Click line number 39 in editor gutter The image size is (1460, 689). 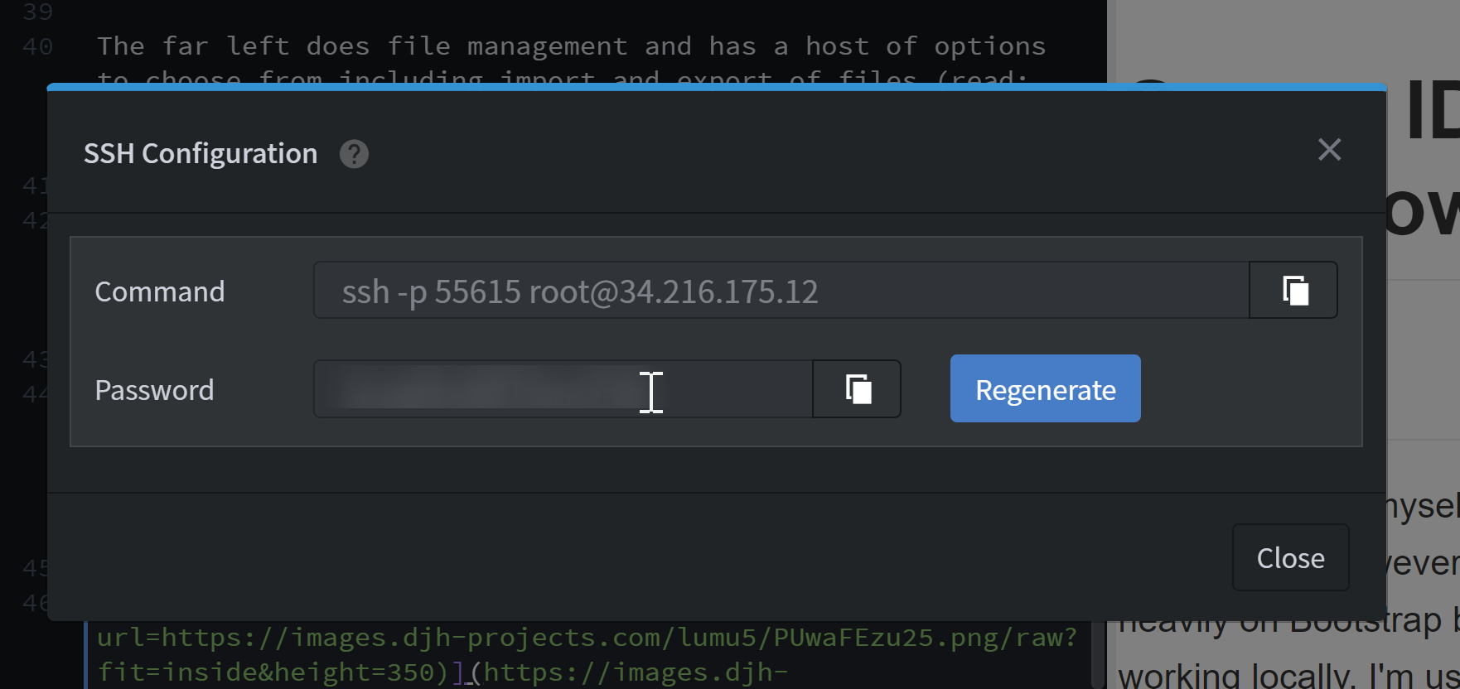(38, 12)
